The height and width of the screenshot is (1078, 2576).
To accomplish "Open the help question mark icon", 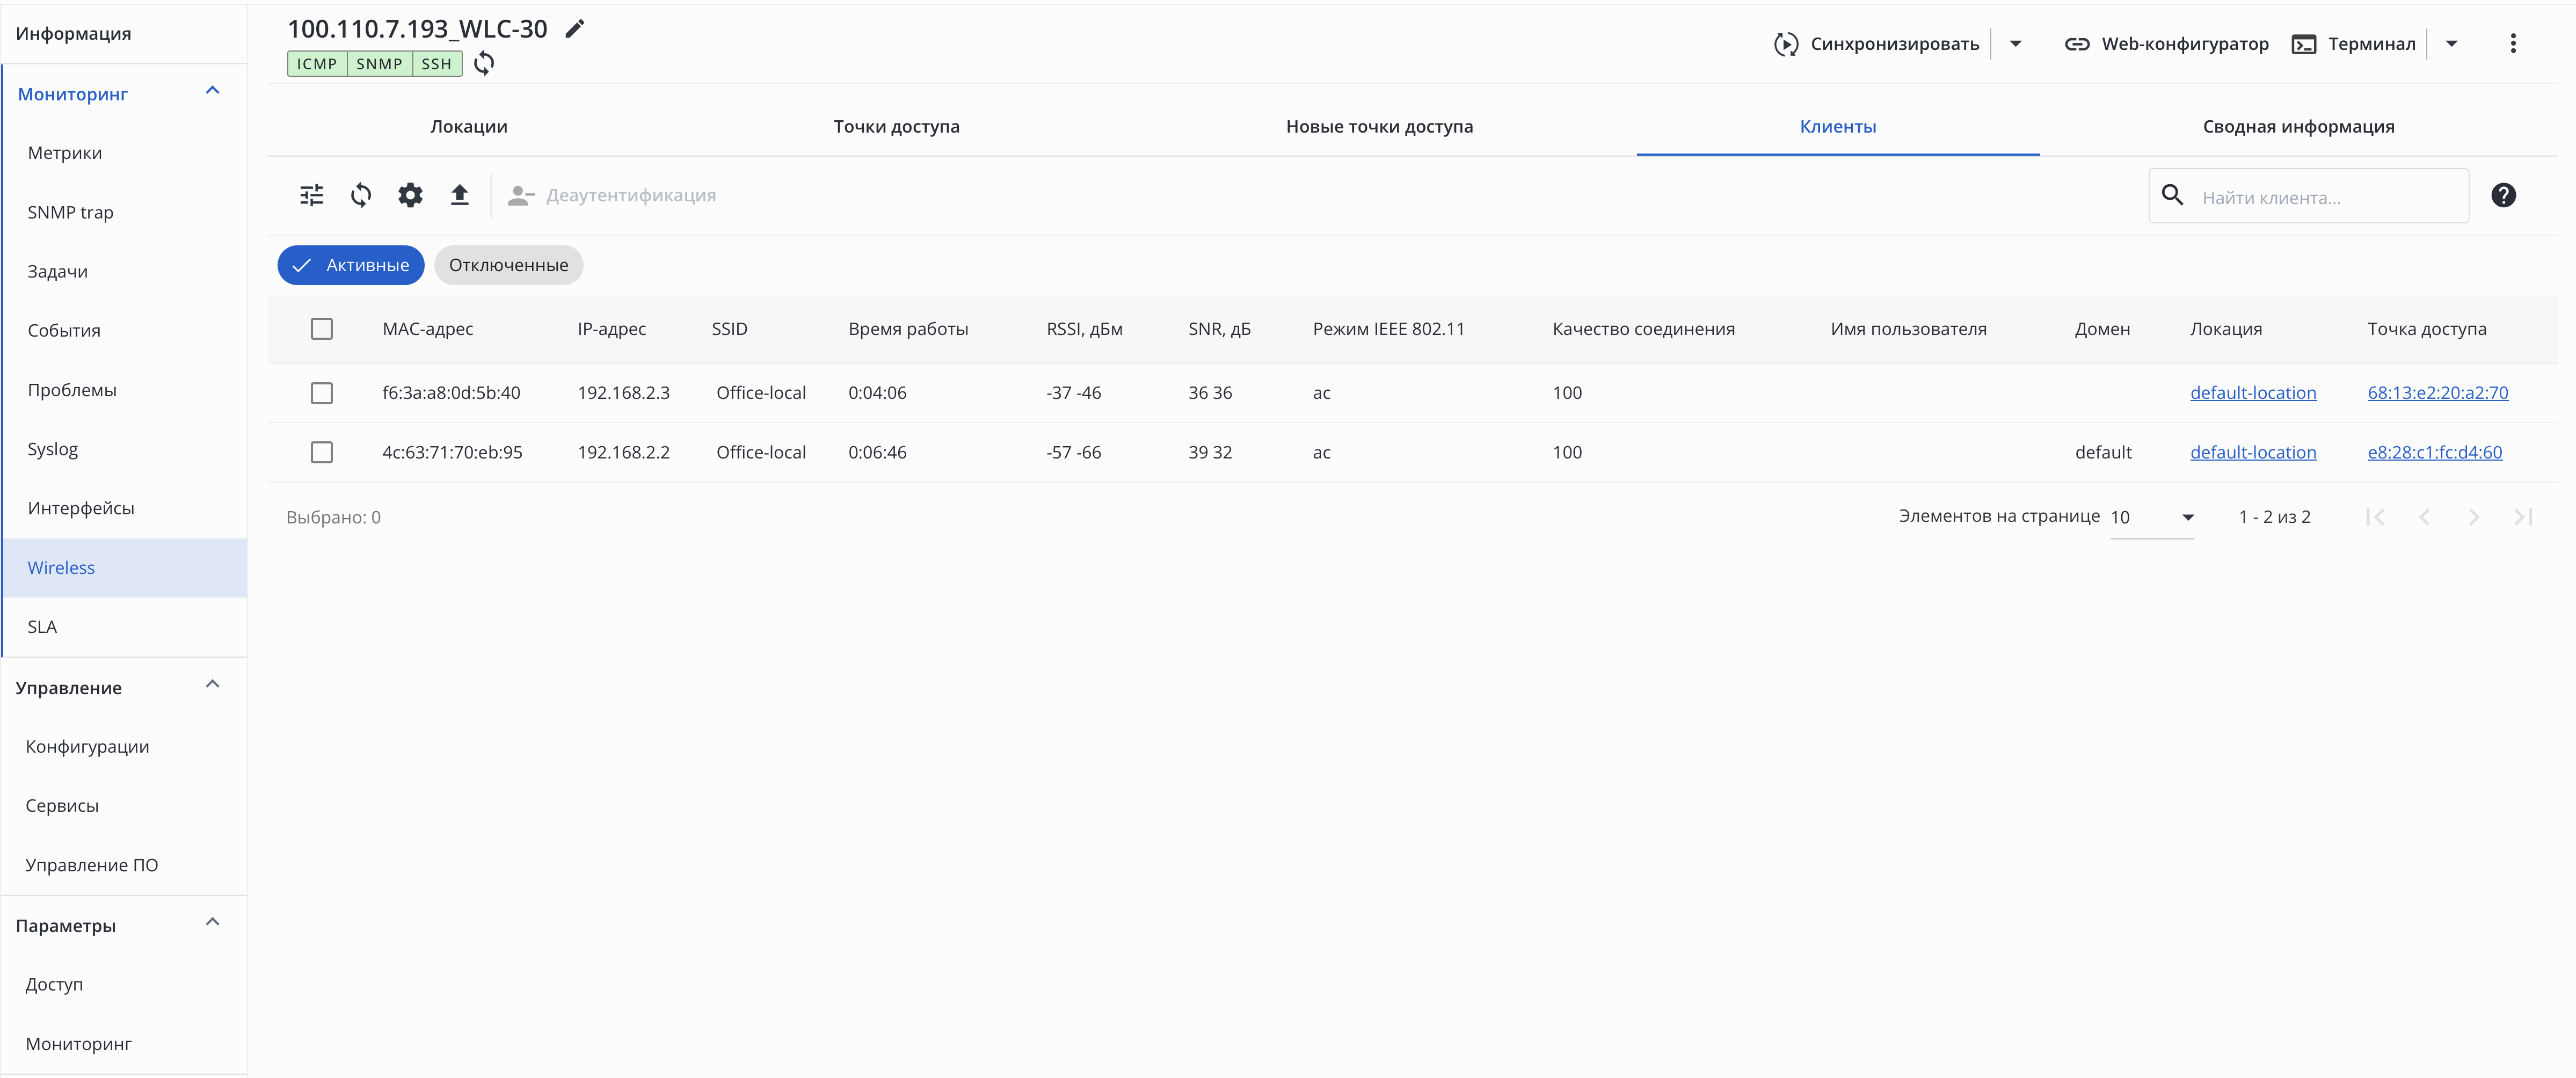I will tap(2503, 195).
